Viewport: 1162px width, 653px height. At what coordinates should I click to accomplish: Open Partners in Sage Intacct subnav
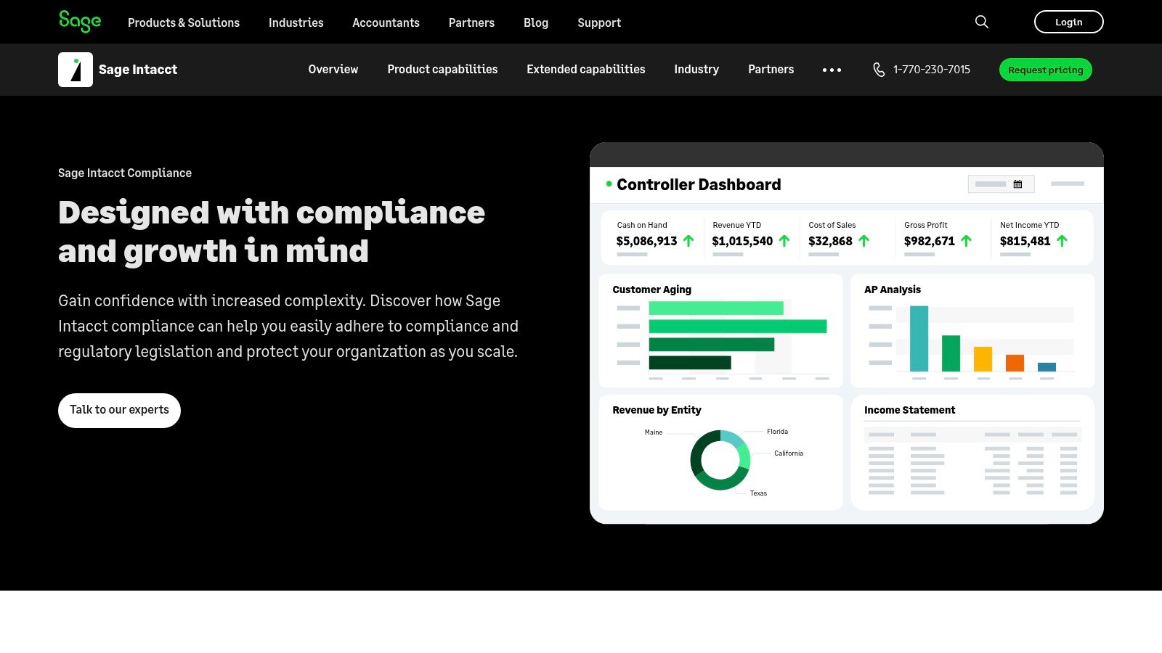[x=771, y=69]
